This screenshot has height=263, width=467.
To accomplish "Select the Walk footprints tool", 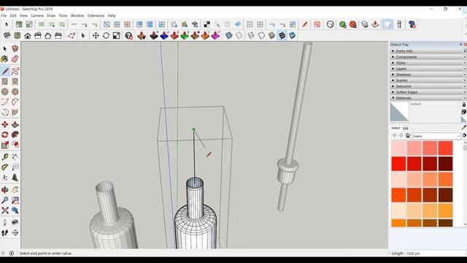I will 5,233.
